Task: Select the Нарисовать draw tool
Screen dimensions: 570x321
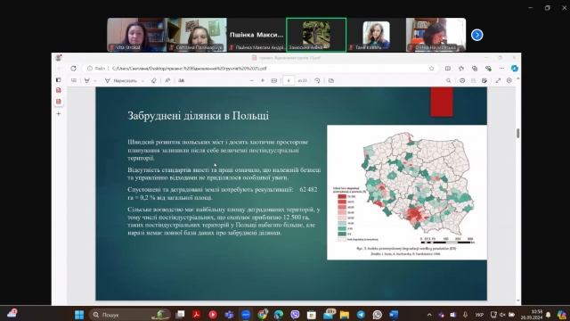Action: pyautogui.click(x=121, y=80)
